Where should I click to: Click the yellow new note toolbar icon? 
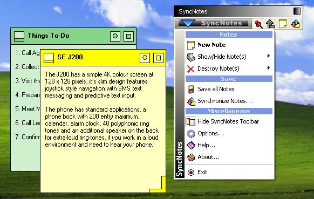click(283, 24)
